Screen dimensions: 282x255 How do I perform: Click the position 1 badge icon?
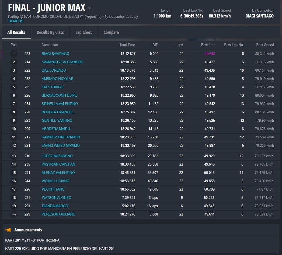pyautogui.click(x=14, y=54)
